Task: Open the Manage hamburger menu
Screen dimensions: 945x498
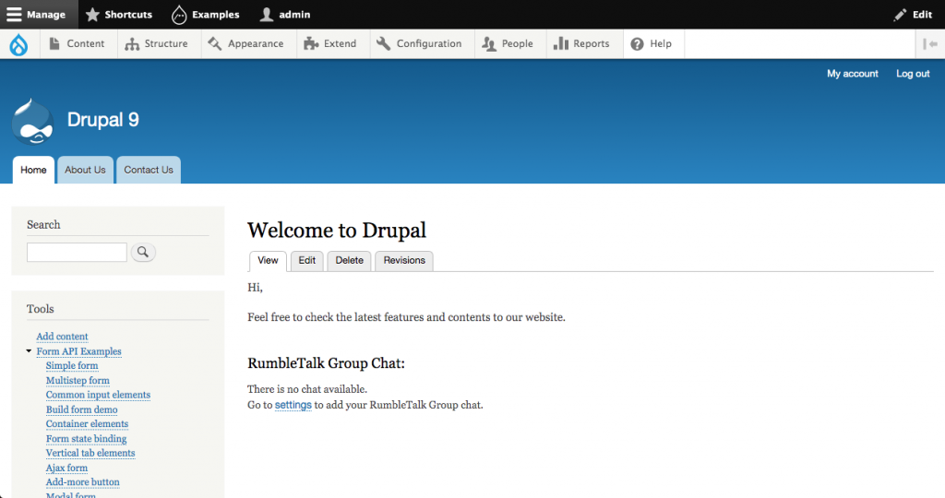Action: 15,15
